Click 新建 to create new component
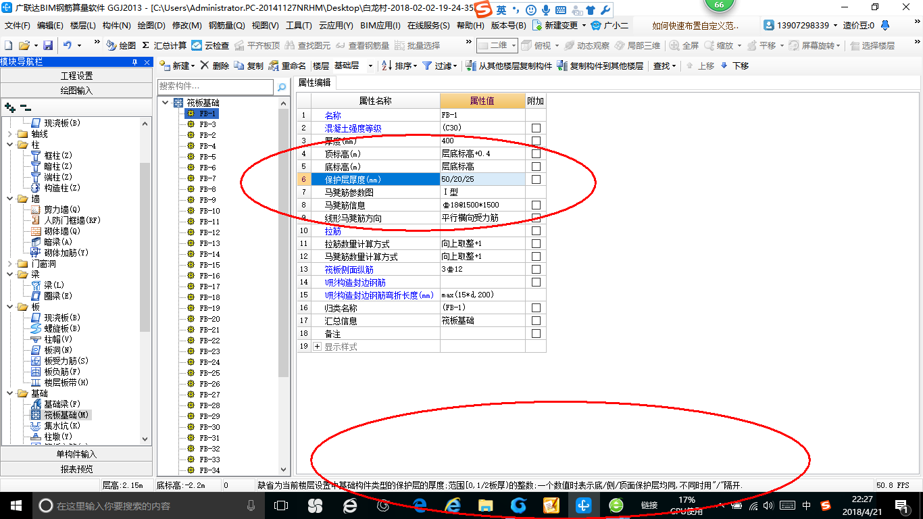 tap(177, 66)
